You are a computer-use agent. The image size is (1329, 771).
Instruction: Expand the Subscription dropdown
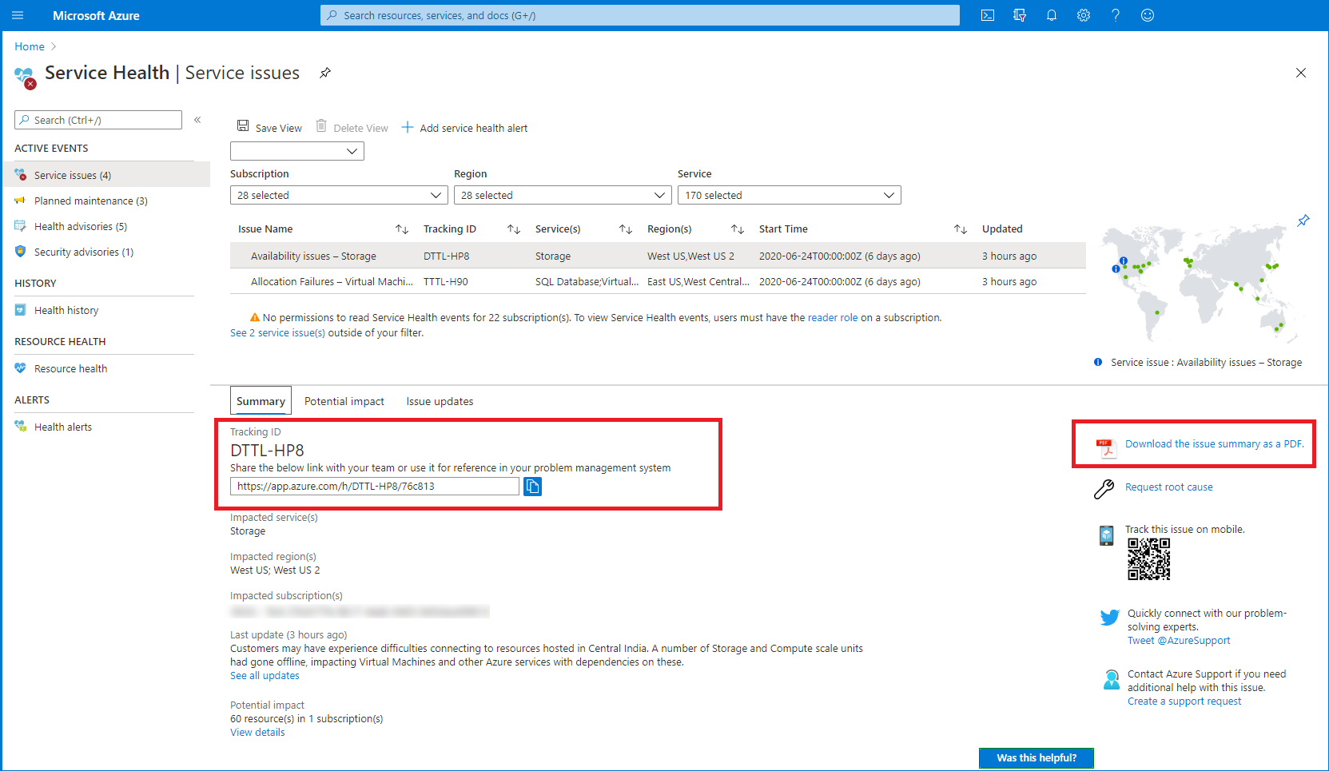339,195
